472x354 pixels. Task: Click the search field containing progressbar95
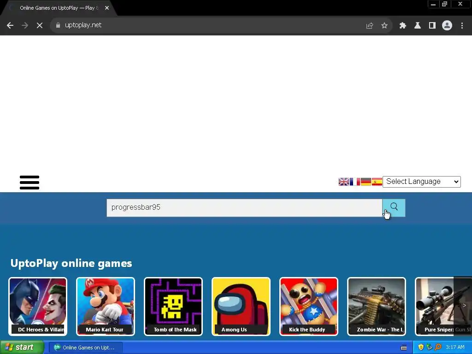(244, 208)
